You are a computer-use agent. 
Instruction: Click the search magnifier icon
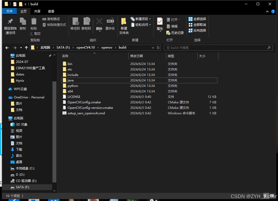point(269,48)
